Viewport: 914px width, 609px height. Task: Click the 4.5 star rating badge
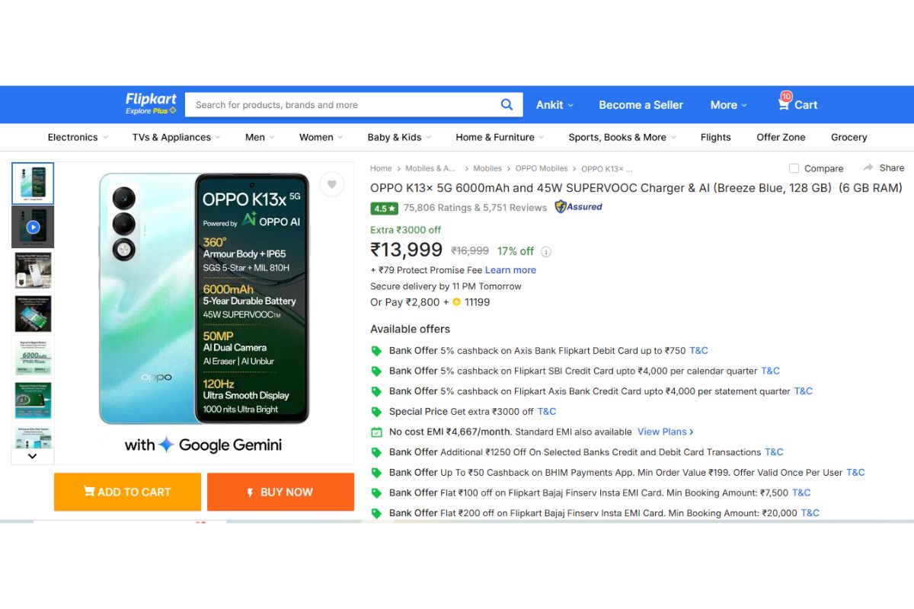384,207
